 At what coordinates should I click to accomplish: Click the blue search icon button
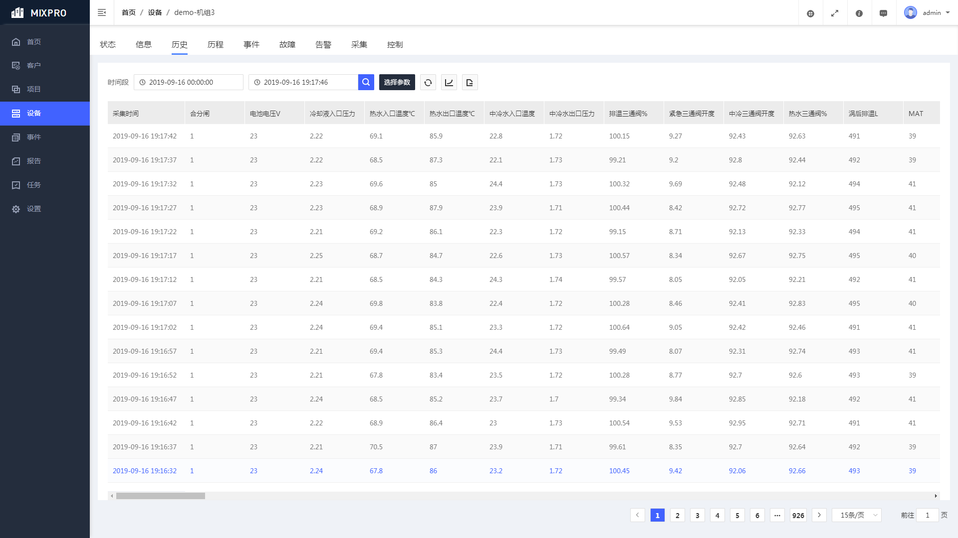(x=366, y=82)
